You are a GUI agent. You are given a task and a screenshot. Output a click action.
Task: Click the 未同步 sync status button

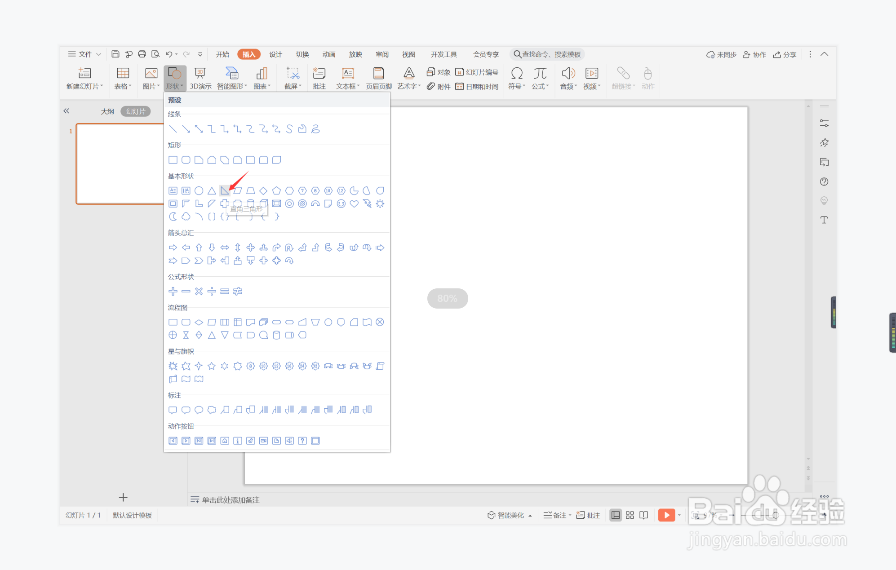click(x=721, y=54)
